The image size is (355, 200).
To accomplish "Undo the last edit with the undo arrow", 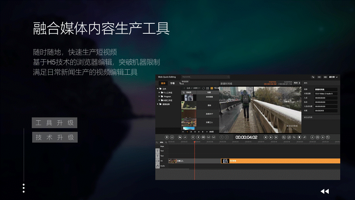I will click(180, 137).
